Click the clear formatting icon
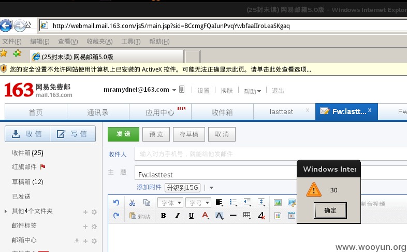Screen dimensions: 407x252 click(261, 215)
